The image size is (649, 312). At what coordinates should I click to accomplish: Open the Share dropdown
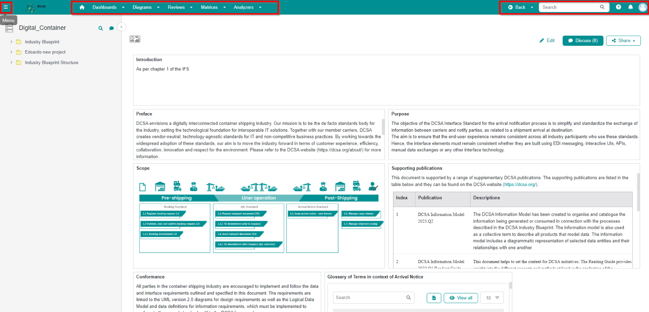(623, 41)
